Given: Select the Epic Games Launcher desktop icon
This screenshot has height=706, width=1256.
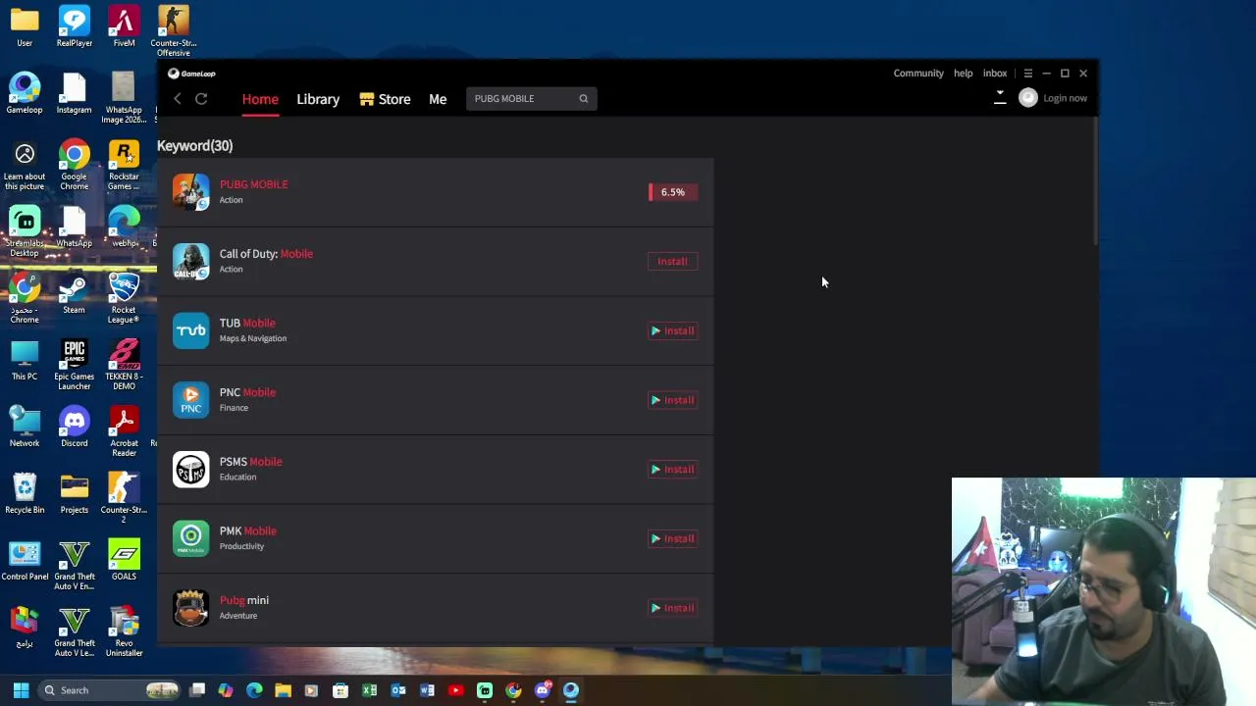Looking at the screenshot, I should coord(74,365).
